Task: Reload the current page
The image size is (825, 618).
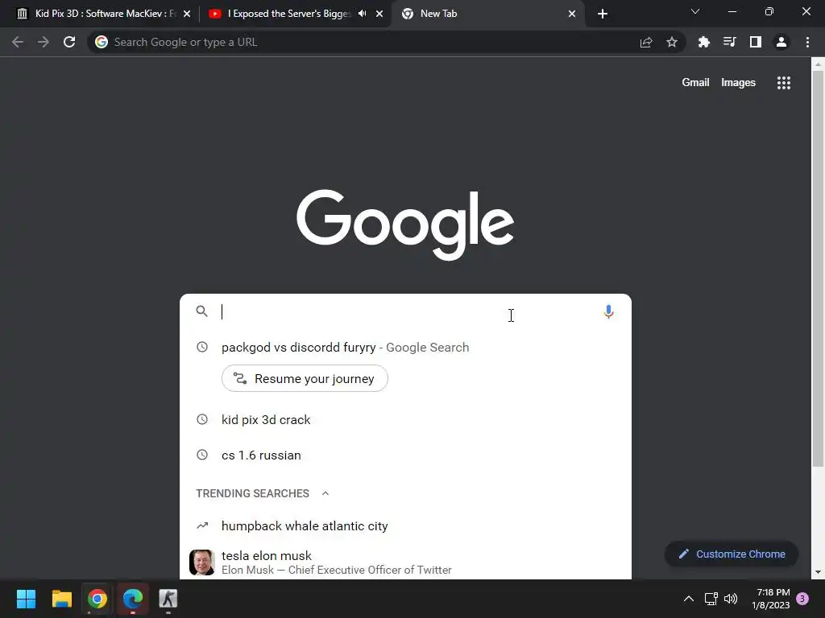Action: [69, 42]
